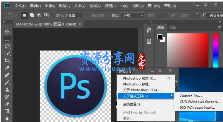Screen dimensions: 223x122
Task: Collapse the Color panel group right arrows
Action: pos(220,22)
